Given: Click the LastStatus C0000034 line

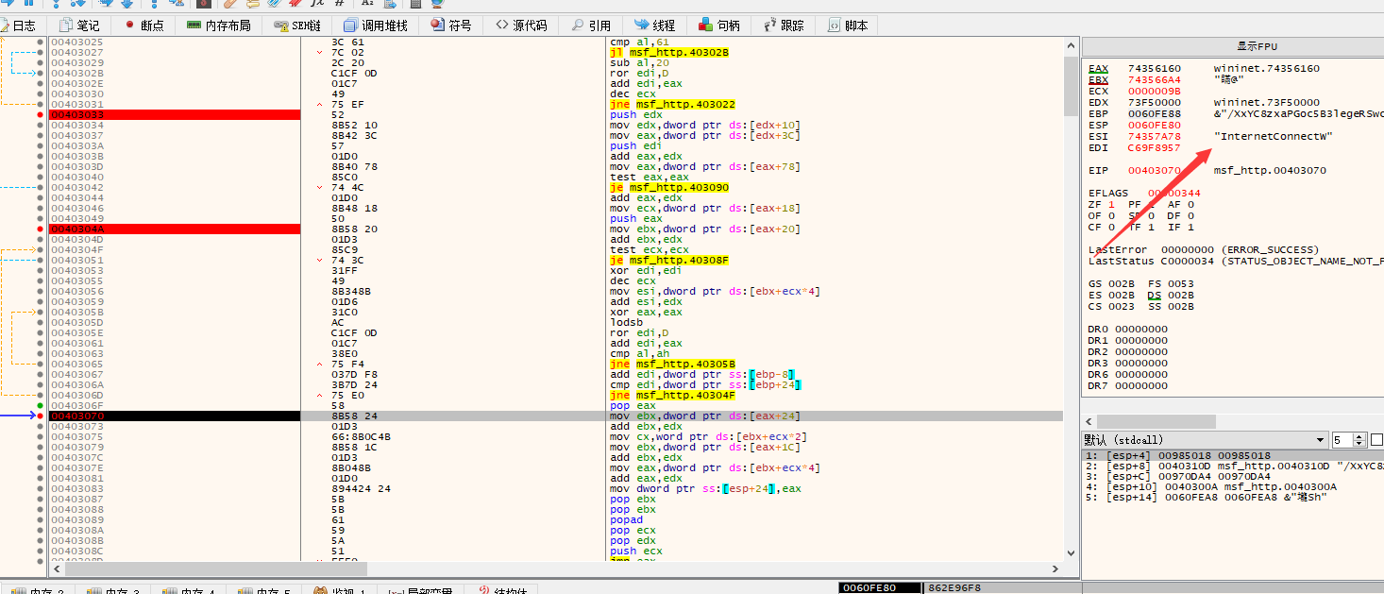Looking at the screenshot, I should pos(1236,261).
